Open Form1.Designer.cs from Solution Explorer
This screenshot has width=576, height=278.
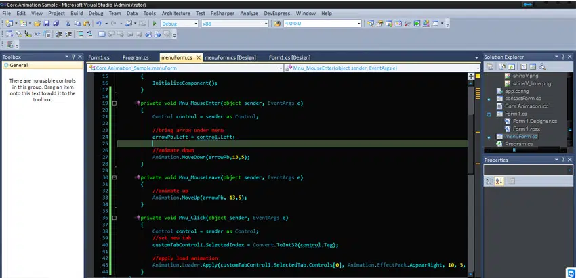(x=534, y=121)
